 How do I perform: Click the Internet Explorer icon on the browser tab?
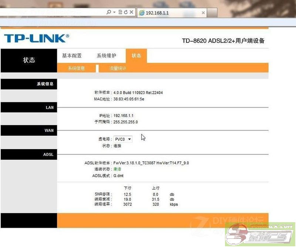point(142,13)
